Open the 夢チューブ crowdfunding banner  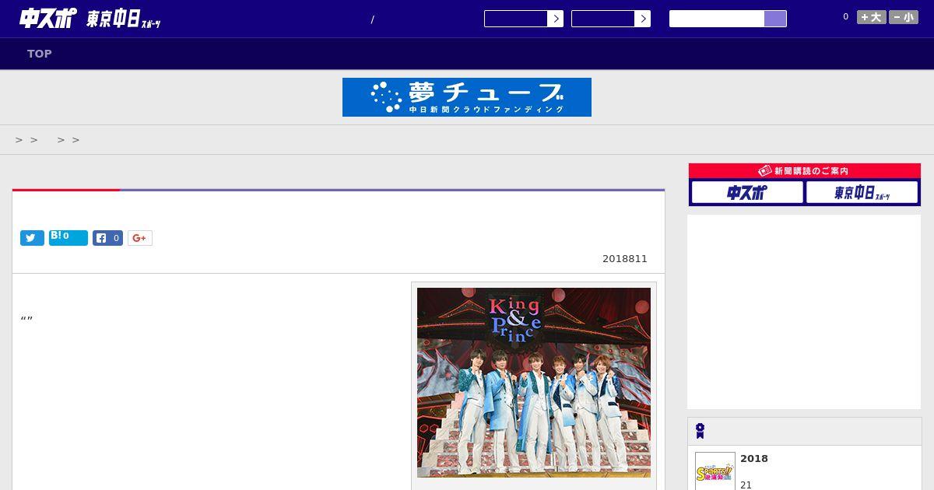(x=467, y=97)
